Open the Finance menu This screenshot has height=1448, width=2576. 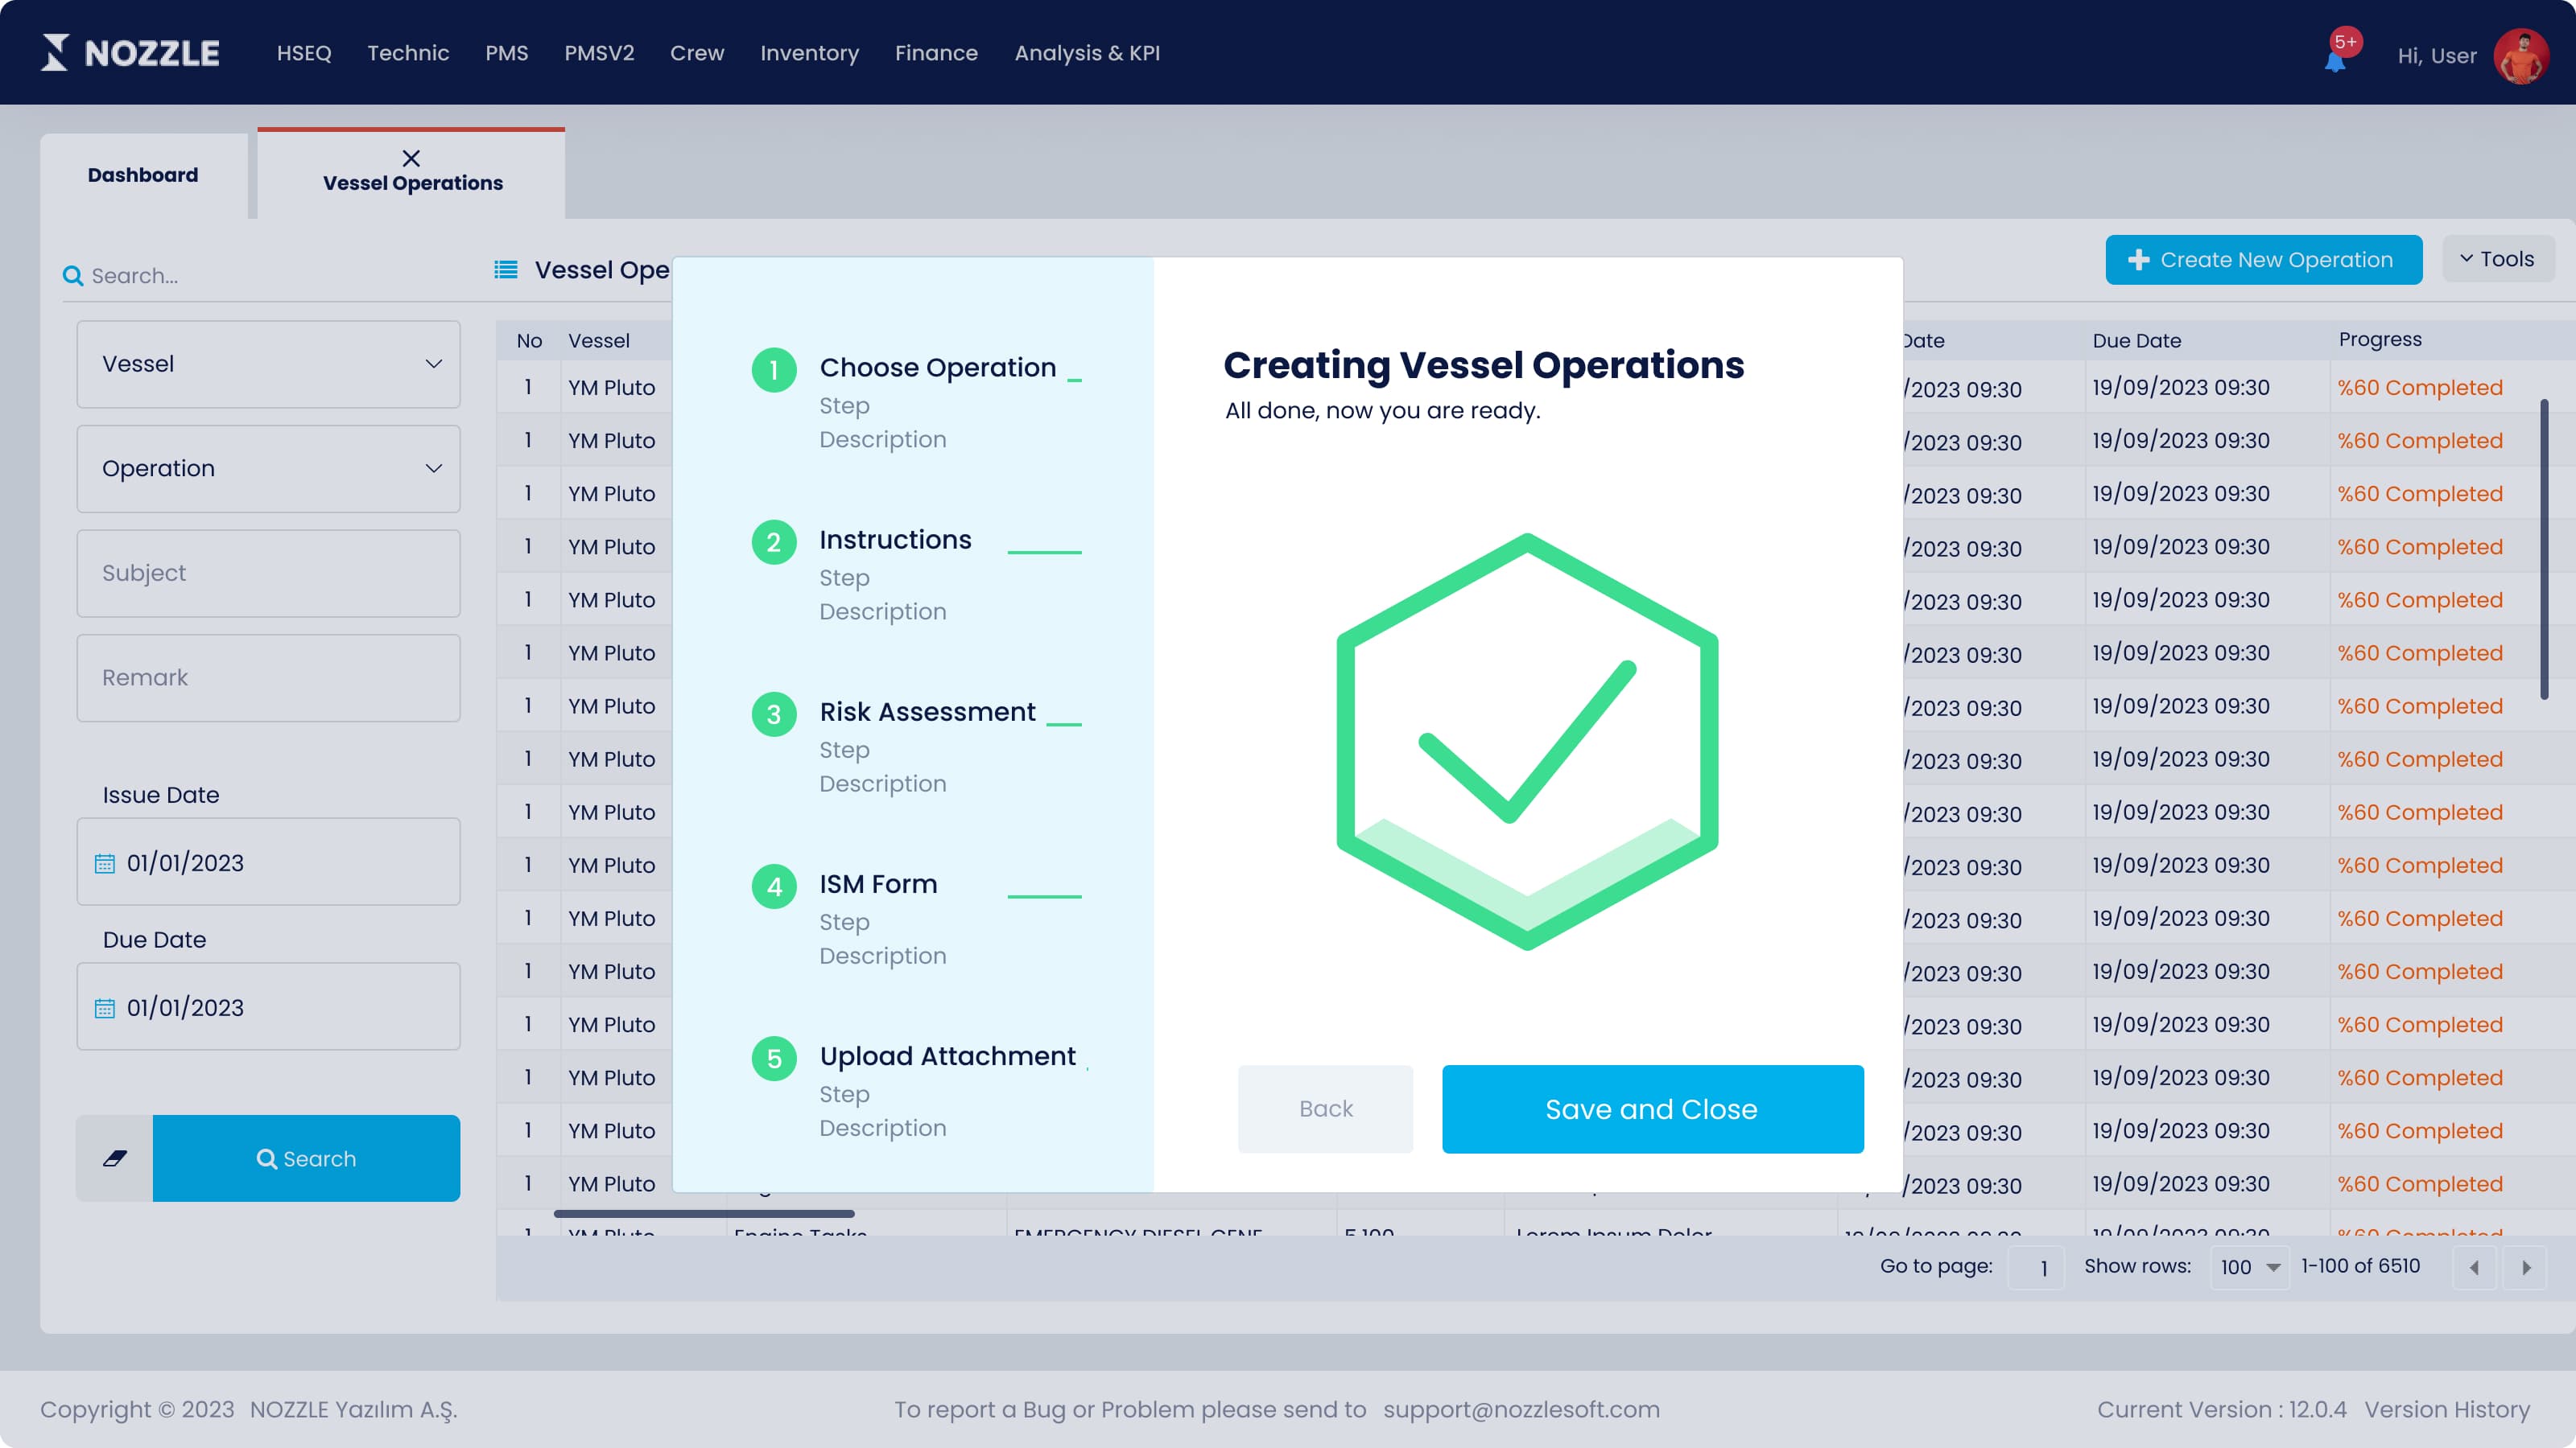click(936, 53)
